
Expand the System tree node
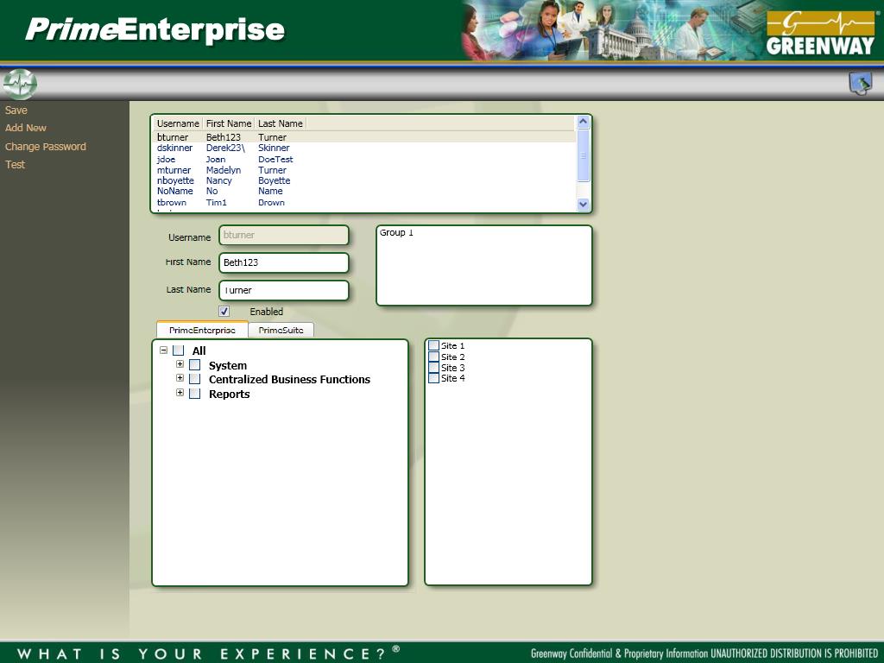click(x=180, y=364)
